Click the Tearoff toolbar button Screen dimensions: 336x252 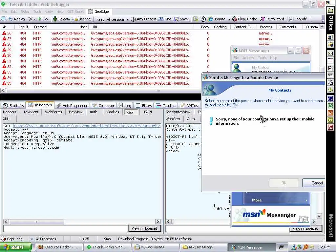pyautogui.click(x=298, y=19)
